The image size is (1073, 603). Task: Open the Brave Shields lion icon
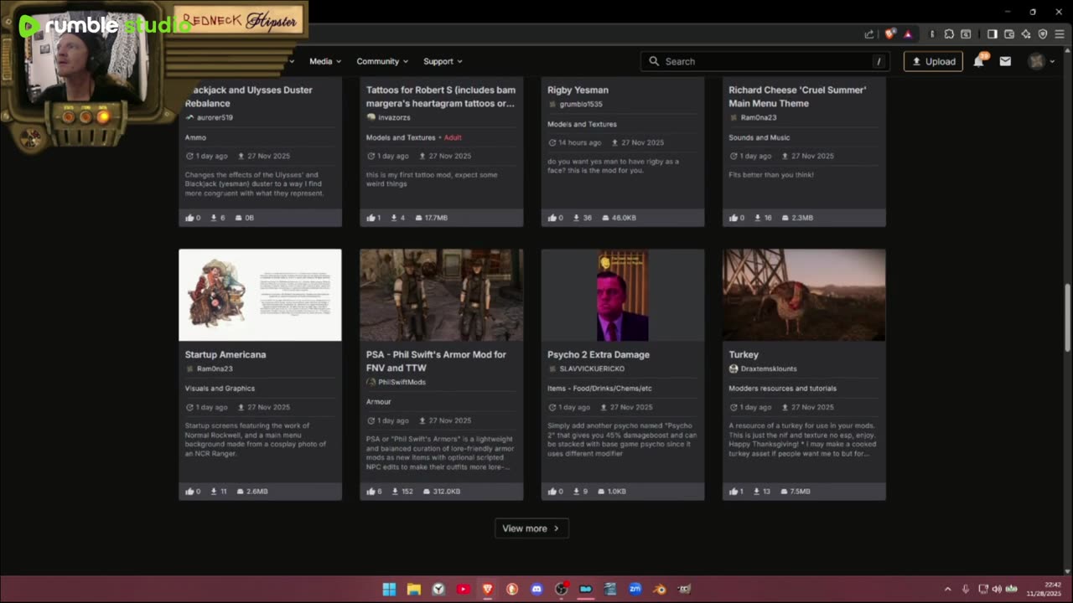(x=890, y=34)
